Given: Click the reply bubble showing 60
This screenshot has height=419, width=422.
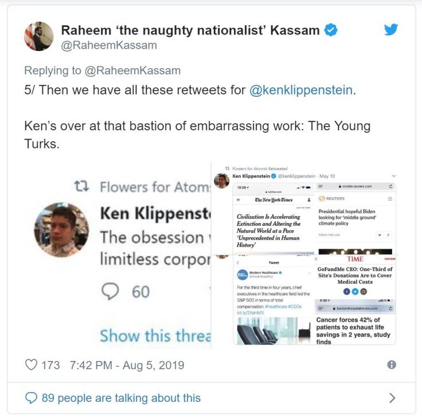Looking at the screenshot, I should tap(109, 292).
